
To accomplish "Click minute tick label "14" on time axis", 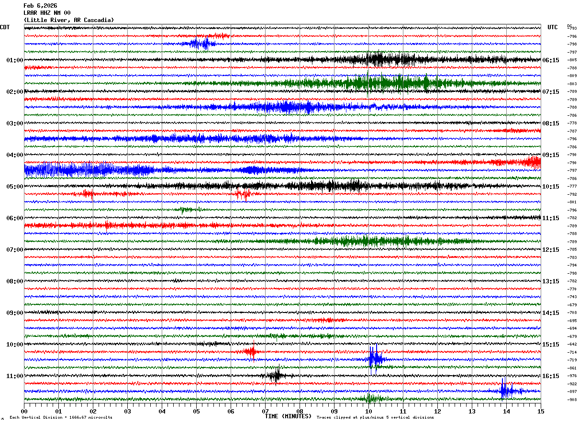I will coord(506,411).
